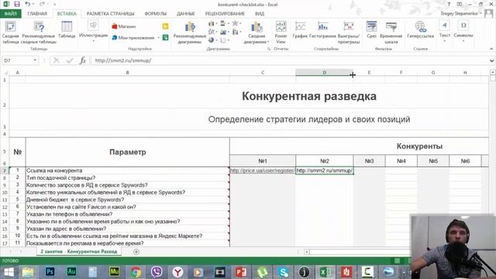
Task: Insert a column chart icon
Action: coord(212,24)
